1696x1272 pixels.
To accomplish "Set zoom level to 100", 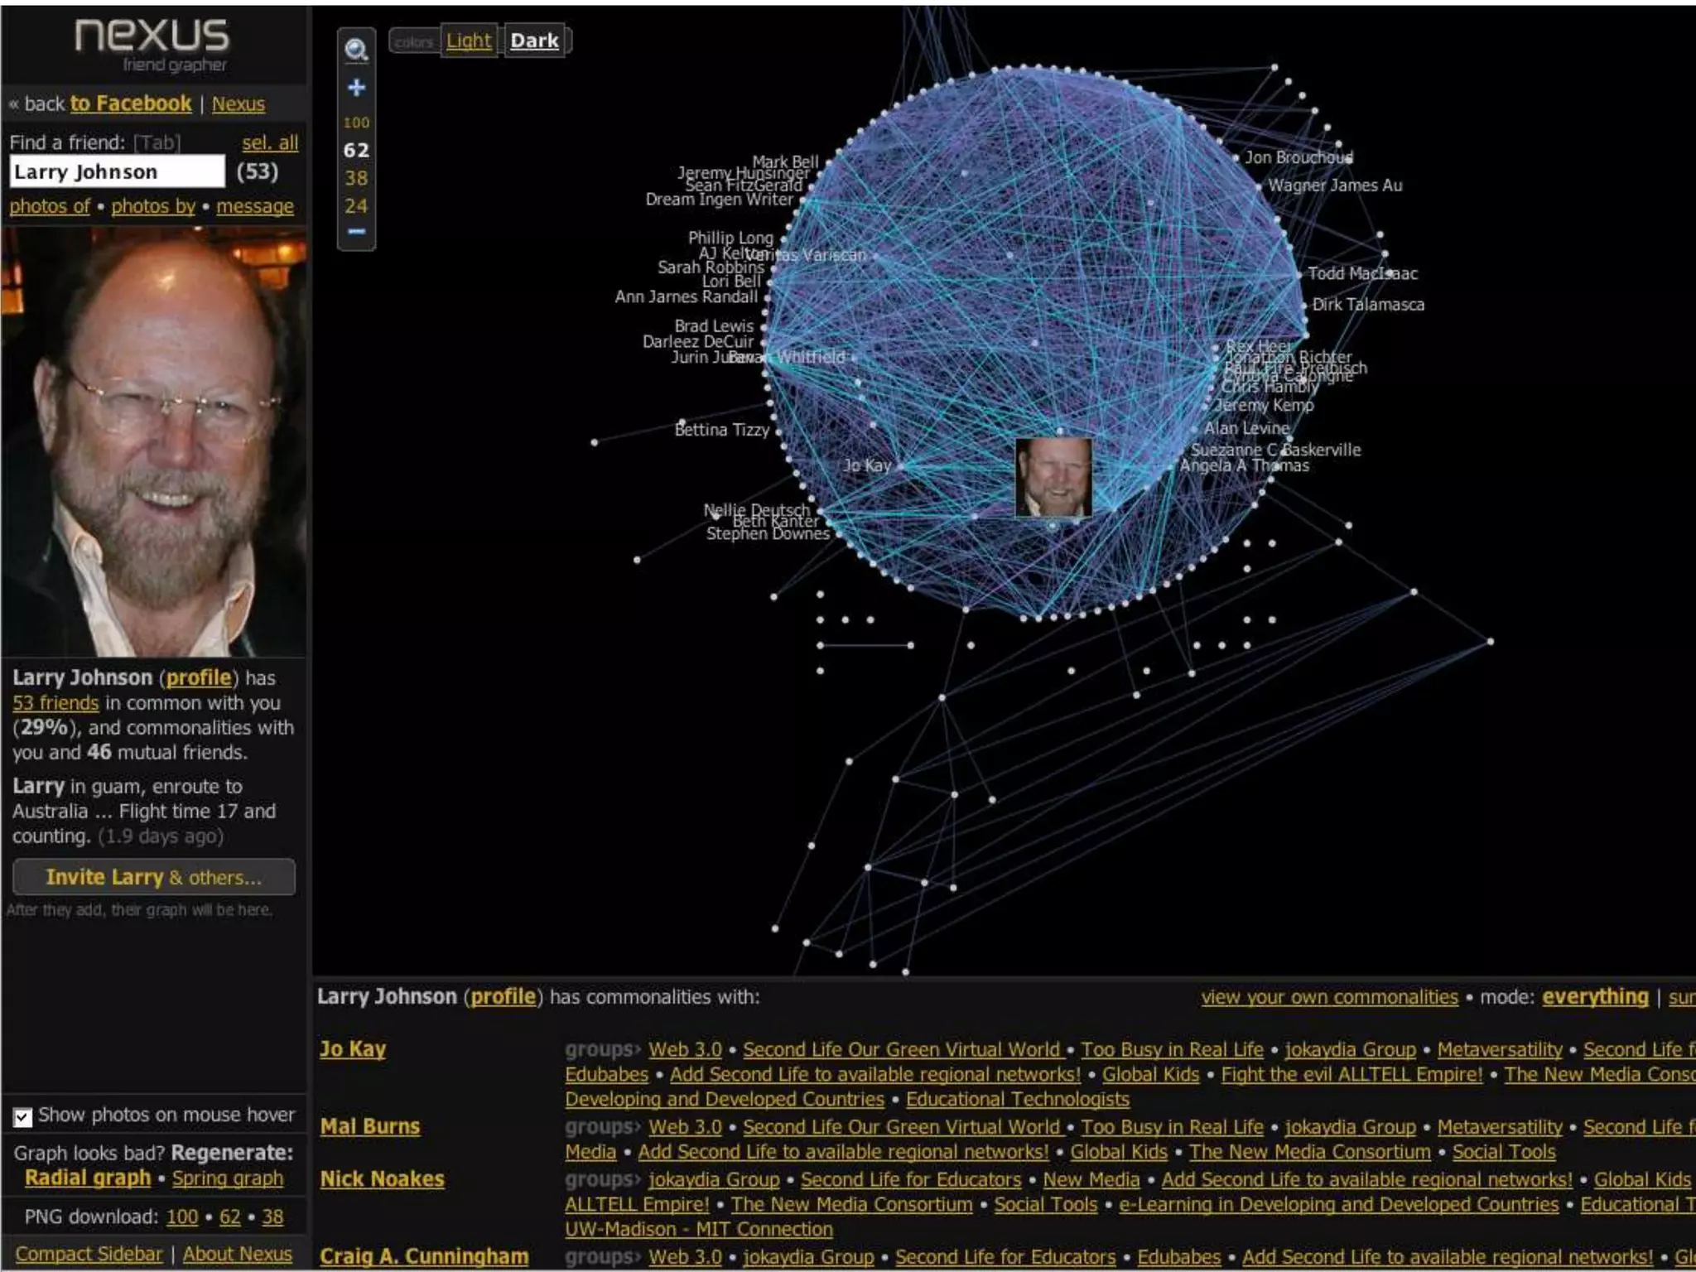I will 356,123.
